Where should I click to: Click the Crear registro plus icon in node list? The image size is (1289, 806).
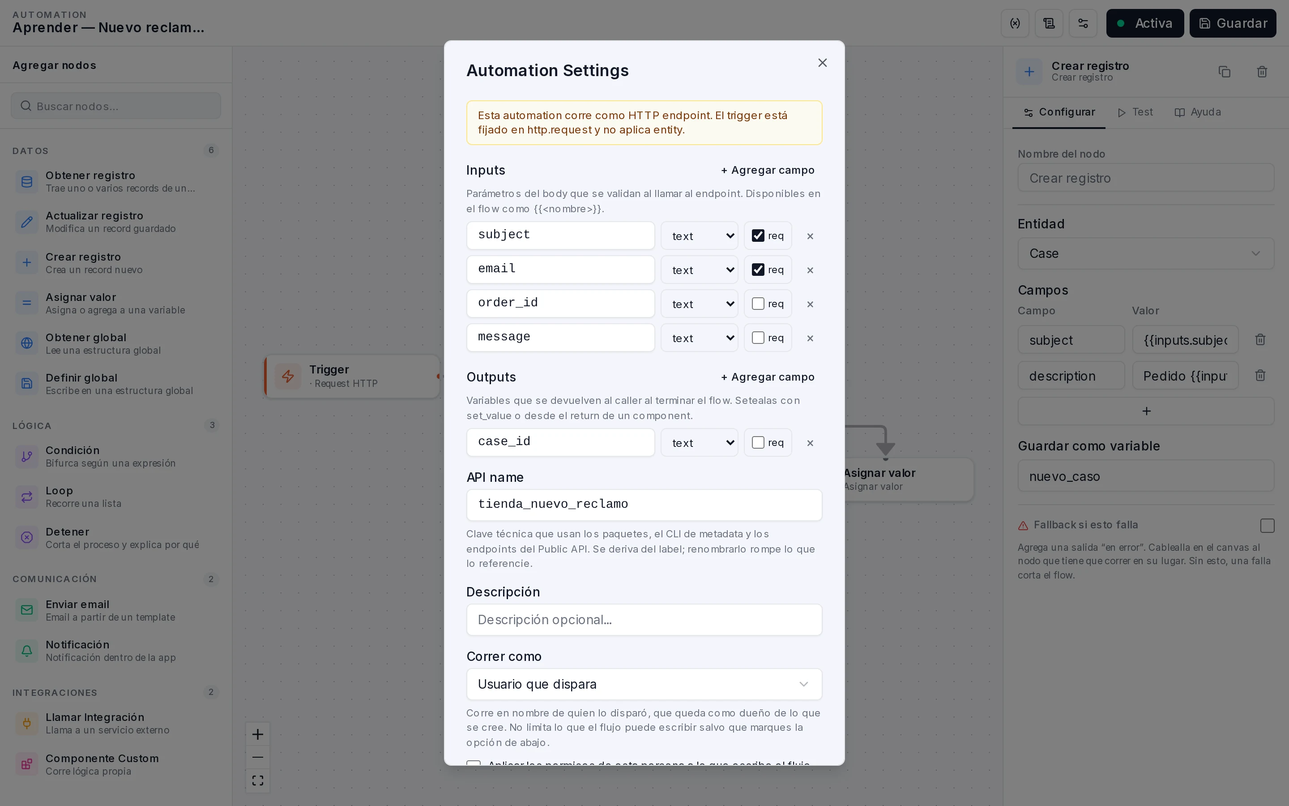click(x=27, y=263)
